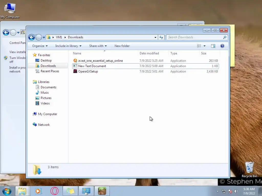Click the Windows Explorer taskbar icon
The height and width of the screenshot is (196, 262).
pyautogui.click(x=22, y=191)
